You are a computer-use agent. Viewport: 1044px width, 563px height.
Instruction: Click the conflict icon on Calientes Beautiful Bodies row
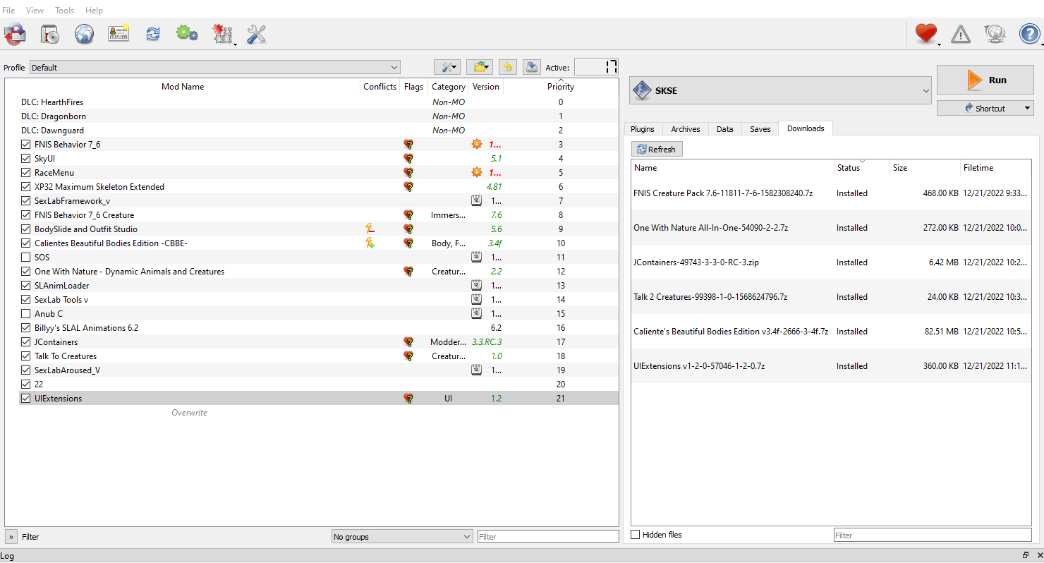(370, 243)
